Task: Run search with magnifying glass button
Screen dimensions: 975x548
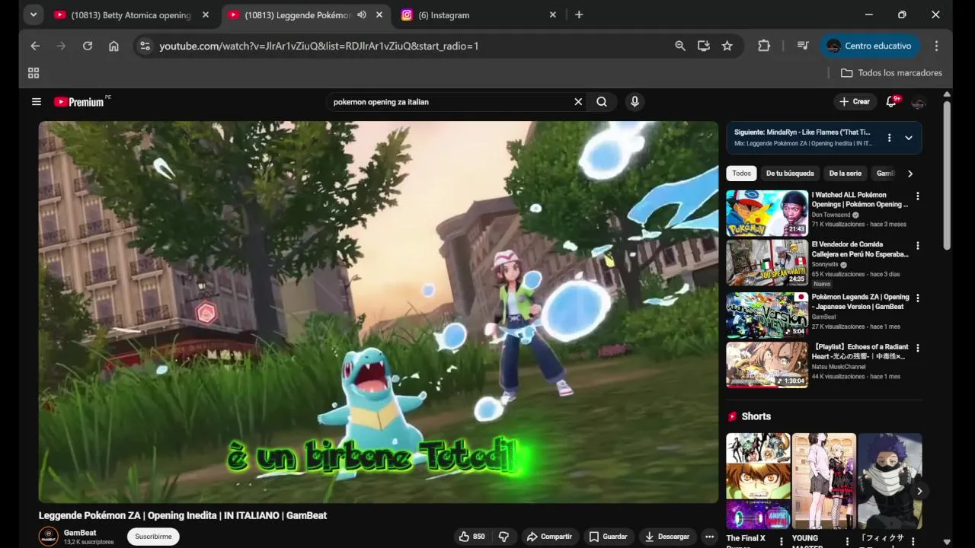Action: [x=602, y=102]
